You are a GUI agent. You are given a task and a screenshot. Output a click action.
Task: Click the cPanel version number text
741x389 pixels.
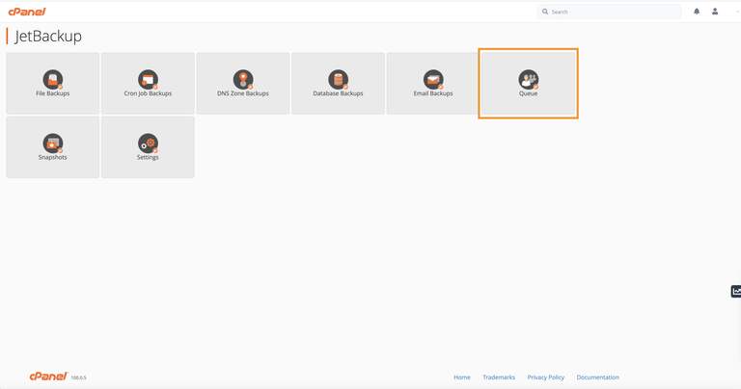pos(78,377)
